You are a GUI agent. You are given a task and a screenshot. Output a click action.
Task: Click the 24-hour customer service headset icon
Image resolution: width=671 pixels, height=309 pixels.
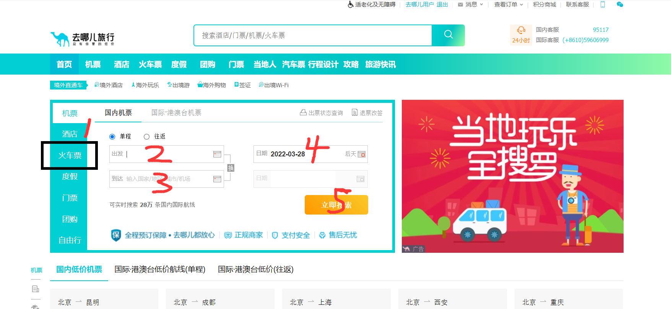[521, 30]
